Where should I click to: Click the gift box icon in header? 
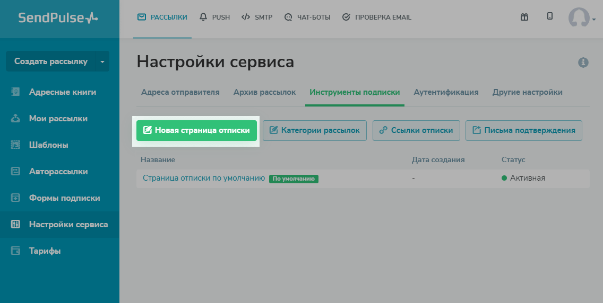(524, 17)
